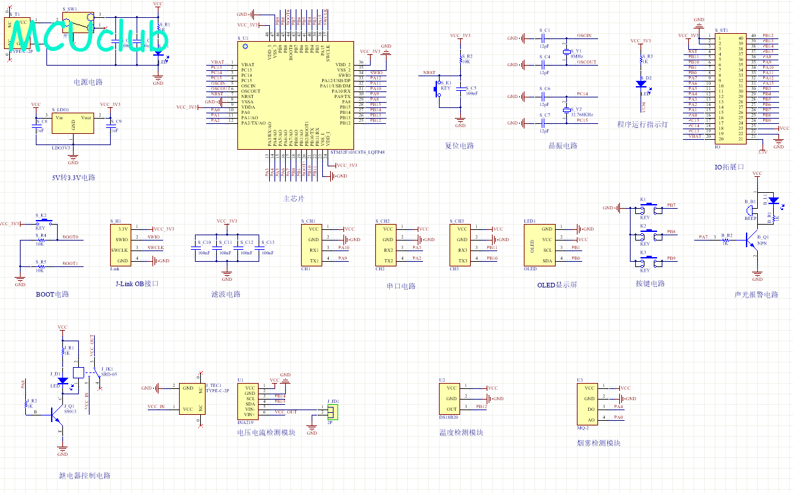Select the B_R2 1K base resistor
This screenshot has height=493, width=793.
tap(726, 241)
